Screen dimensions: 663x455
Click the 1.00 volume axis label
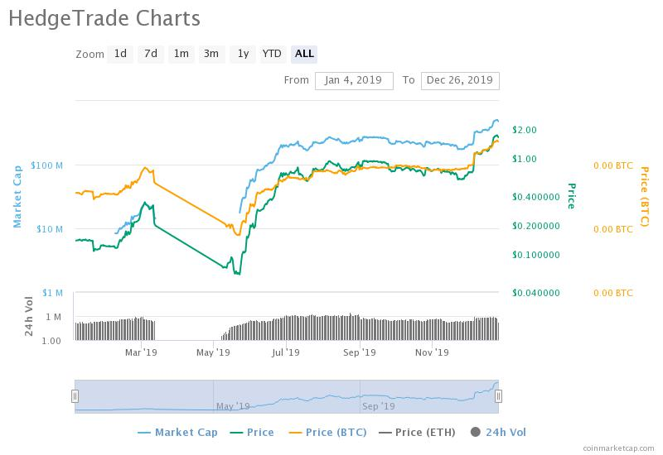(51, 341)
